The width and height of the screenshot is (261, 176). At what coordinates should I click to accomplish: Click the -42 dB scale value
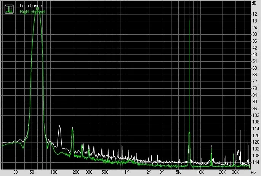point(254,48)
